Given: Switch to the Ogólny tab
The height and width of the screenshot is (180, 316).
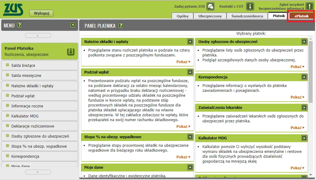Looking at the screenshot, I should (182, 16).
